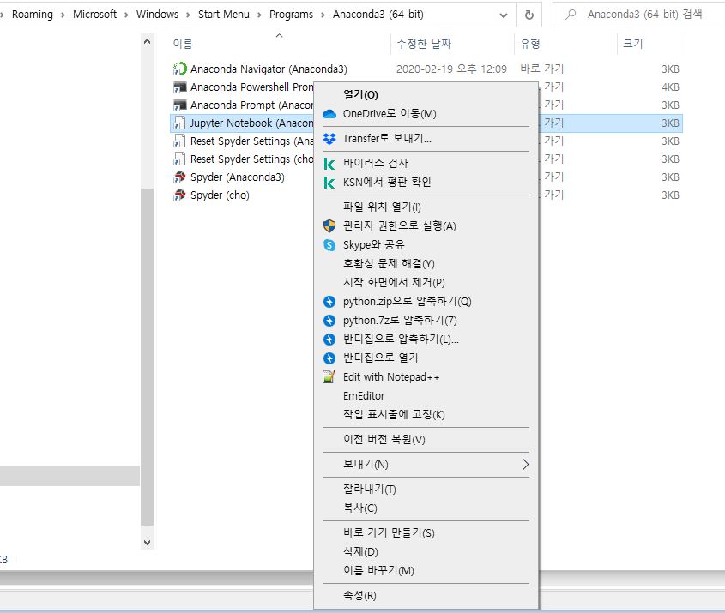The image size is (725, 613).
Task: Click the Anaconda Navigator (Anaconda3) file name
Action: tap(269, 69)
